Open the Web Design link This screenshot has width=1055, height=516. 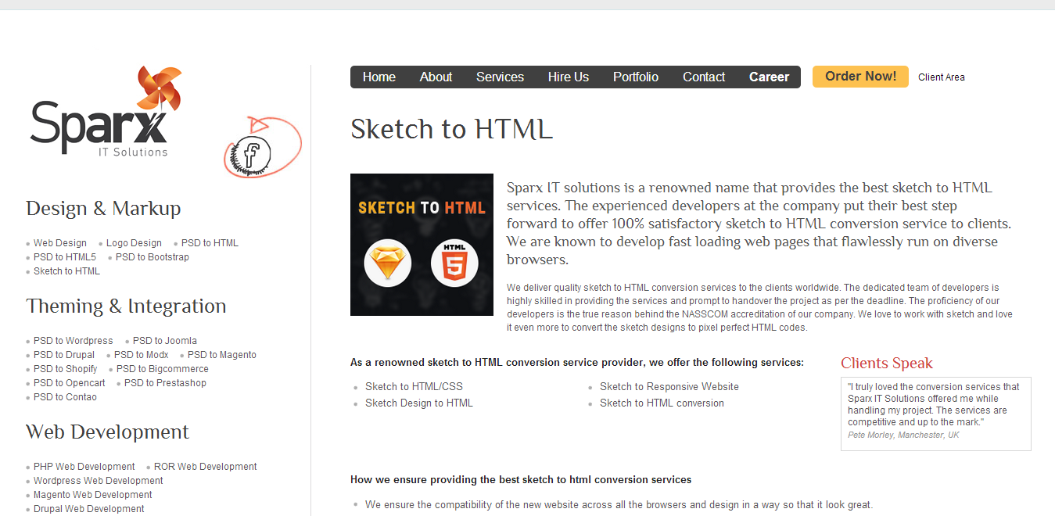(60, 243)
